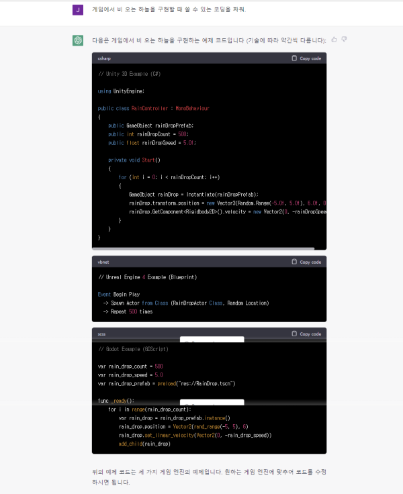The image size is (403, 494).
Task: Click the 'var rain_drop_speed = 5.0' line
Action: (x=130, y=375)
